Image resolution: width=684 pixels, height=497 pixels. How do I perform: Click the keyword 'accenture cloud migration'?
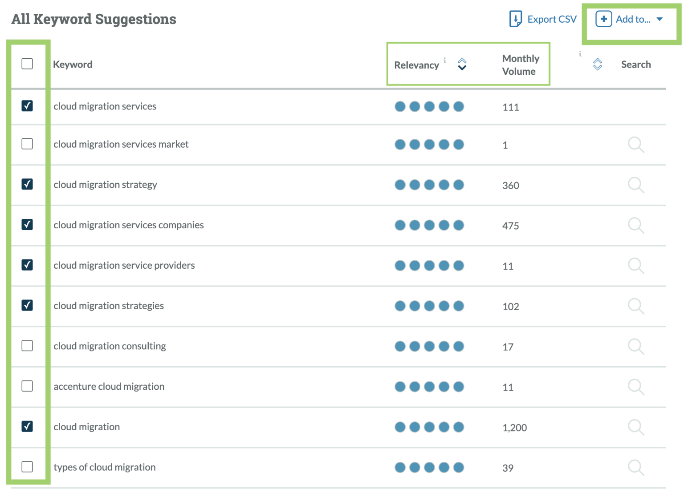109,386
